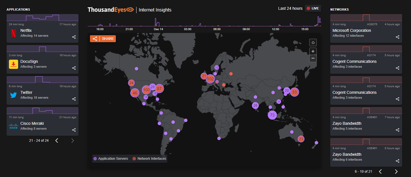Zoom in on the map
411x177 pixels.
pyautogui.click(x=313, y=51)
